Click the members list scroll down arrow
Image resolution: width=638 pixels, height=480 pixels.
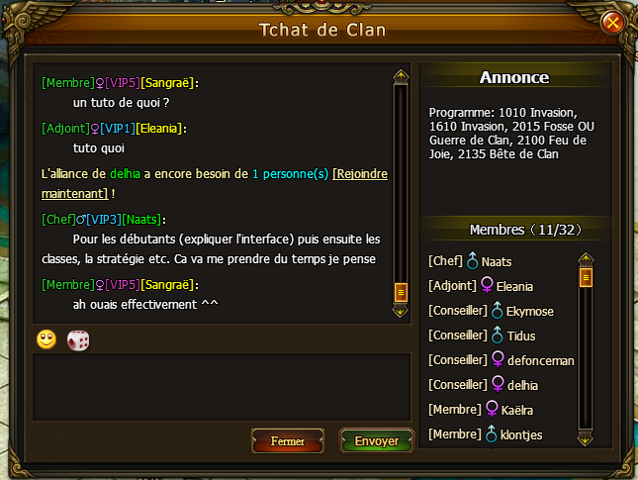[x=586, y=439]
